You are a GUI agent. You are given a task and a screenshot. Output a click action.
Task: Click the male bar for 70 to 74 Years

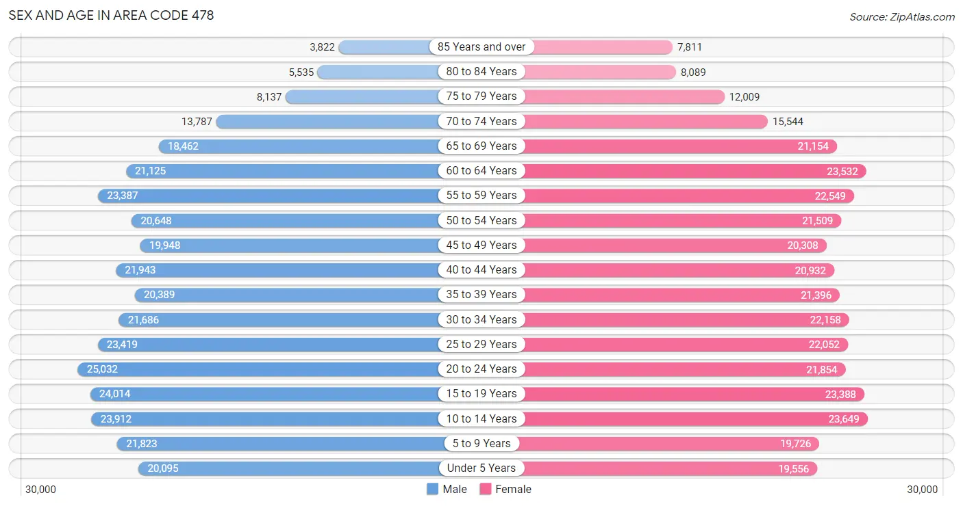pyautogui.click(x=349, y=121)
